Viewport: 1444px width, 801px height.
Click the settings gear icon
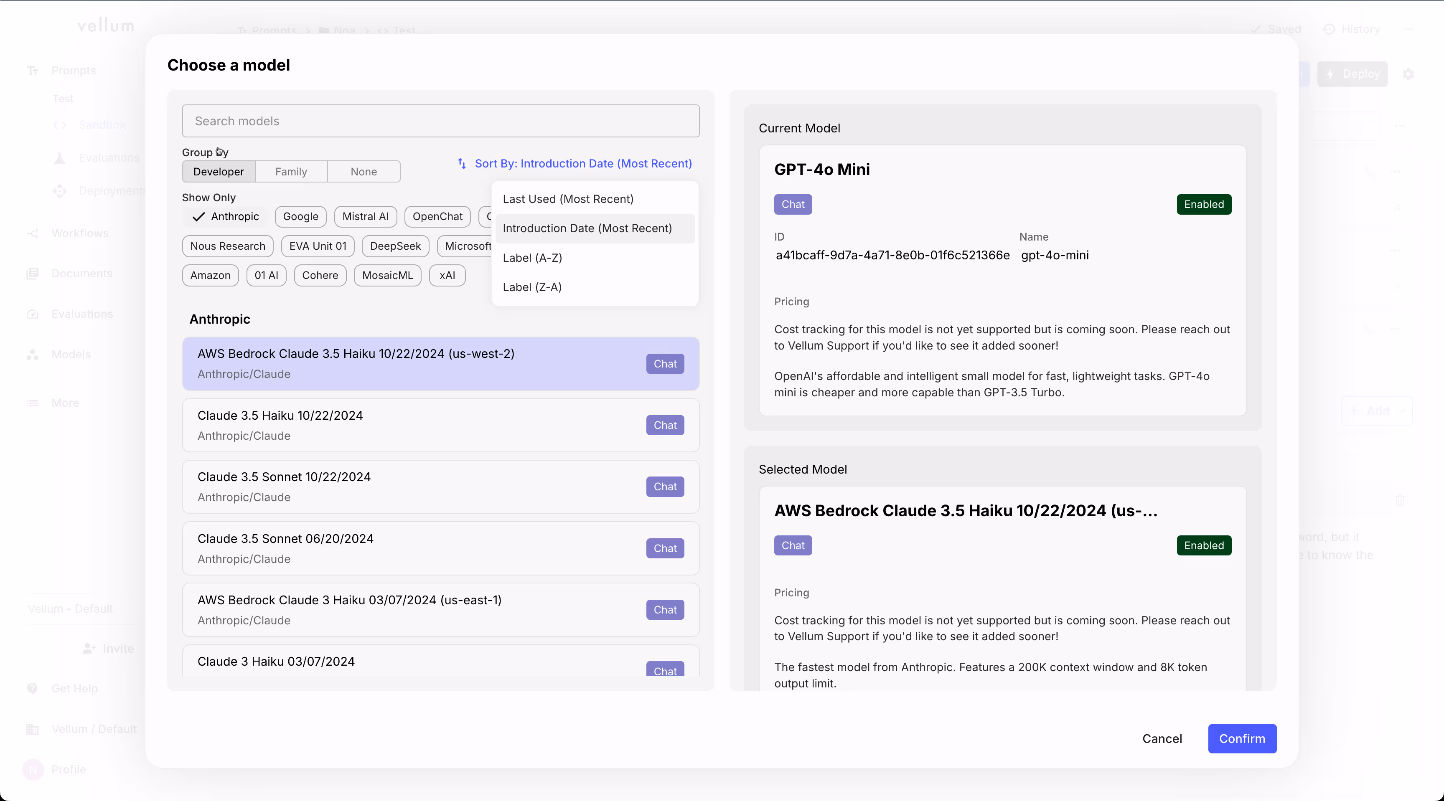pos(1408,74)
